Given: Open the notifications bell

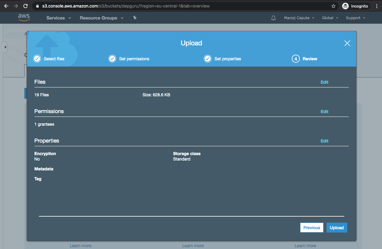Looking at the screenshot, I should pos(273,18).
